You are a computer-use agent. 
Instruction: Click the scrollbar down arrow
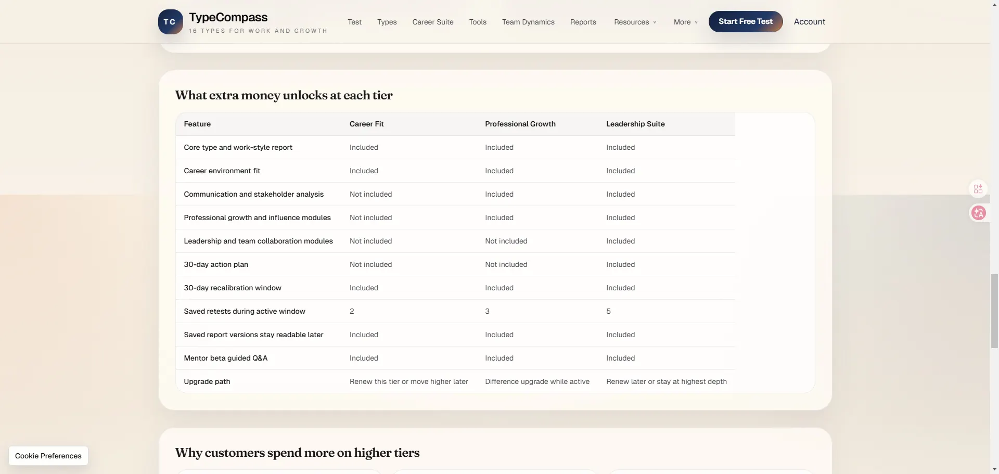994,469
